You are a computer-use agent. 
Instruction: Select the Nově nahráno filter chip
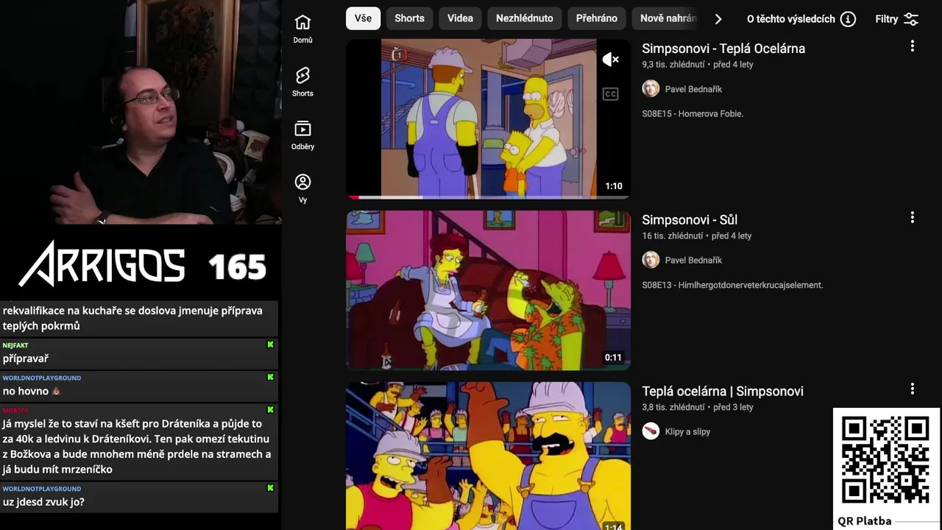click(x=667, y=18)
